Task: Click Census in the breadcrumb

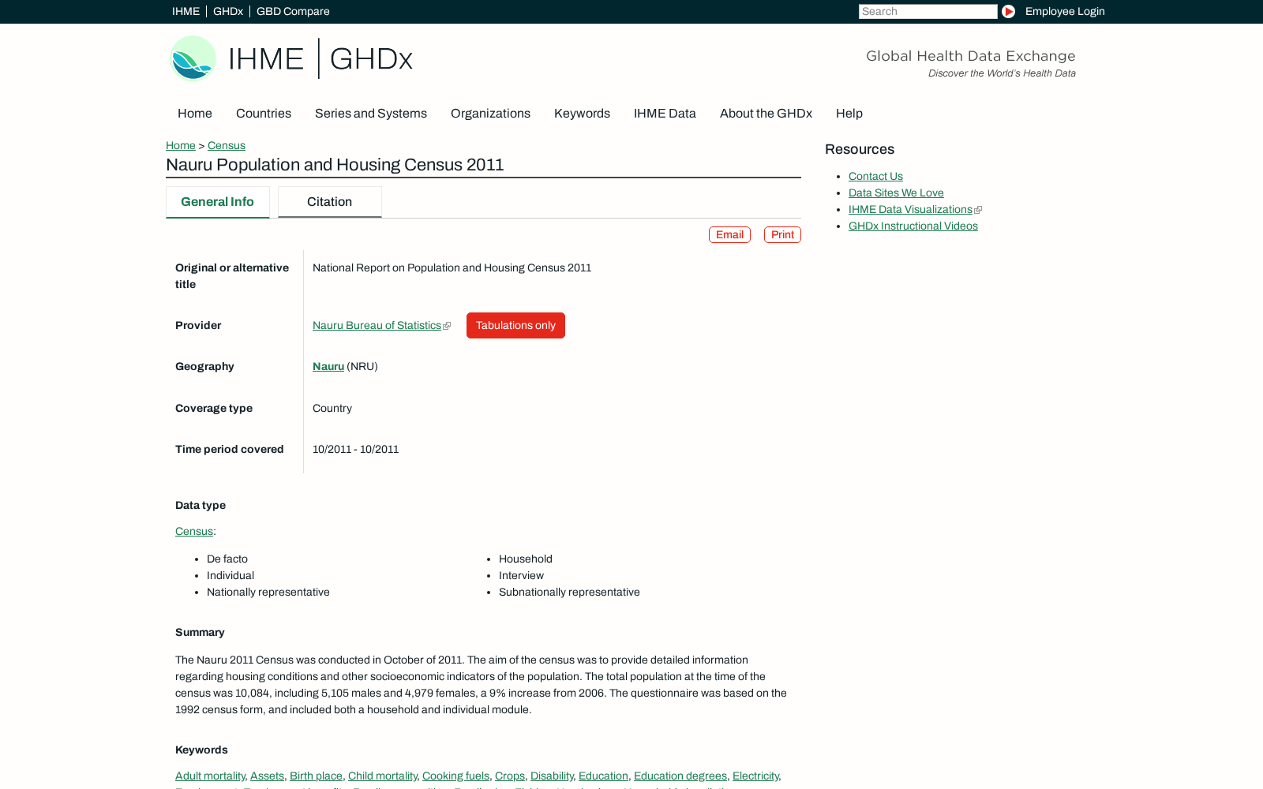Action: [x=227, y=145]
